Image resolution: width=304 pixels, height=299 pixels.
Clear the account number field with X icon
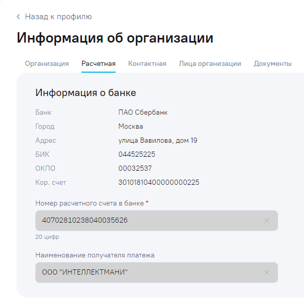pyautogui.click(x=267, y=221)
